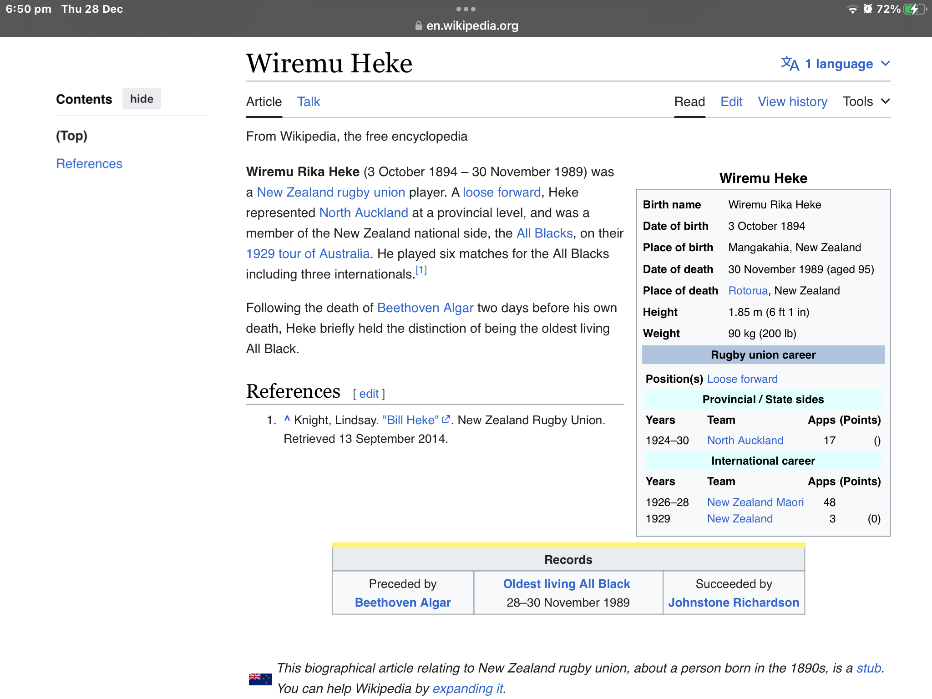The width and height of the screenshot is (932, 699).
Task: Click the language translate icon
Action: pyautogui.click(x=790, y=64)
